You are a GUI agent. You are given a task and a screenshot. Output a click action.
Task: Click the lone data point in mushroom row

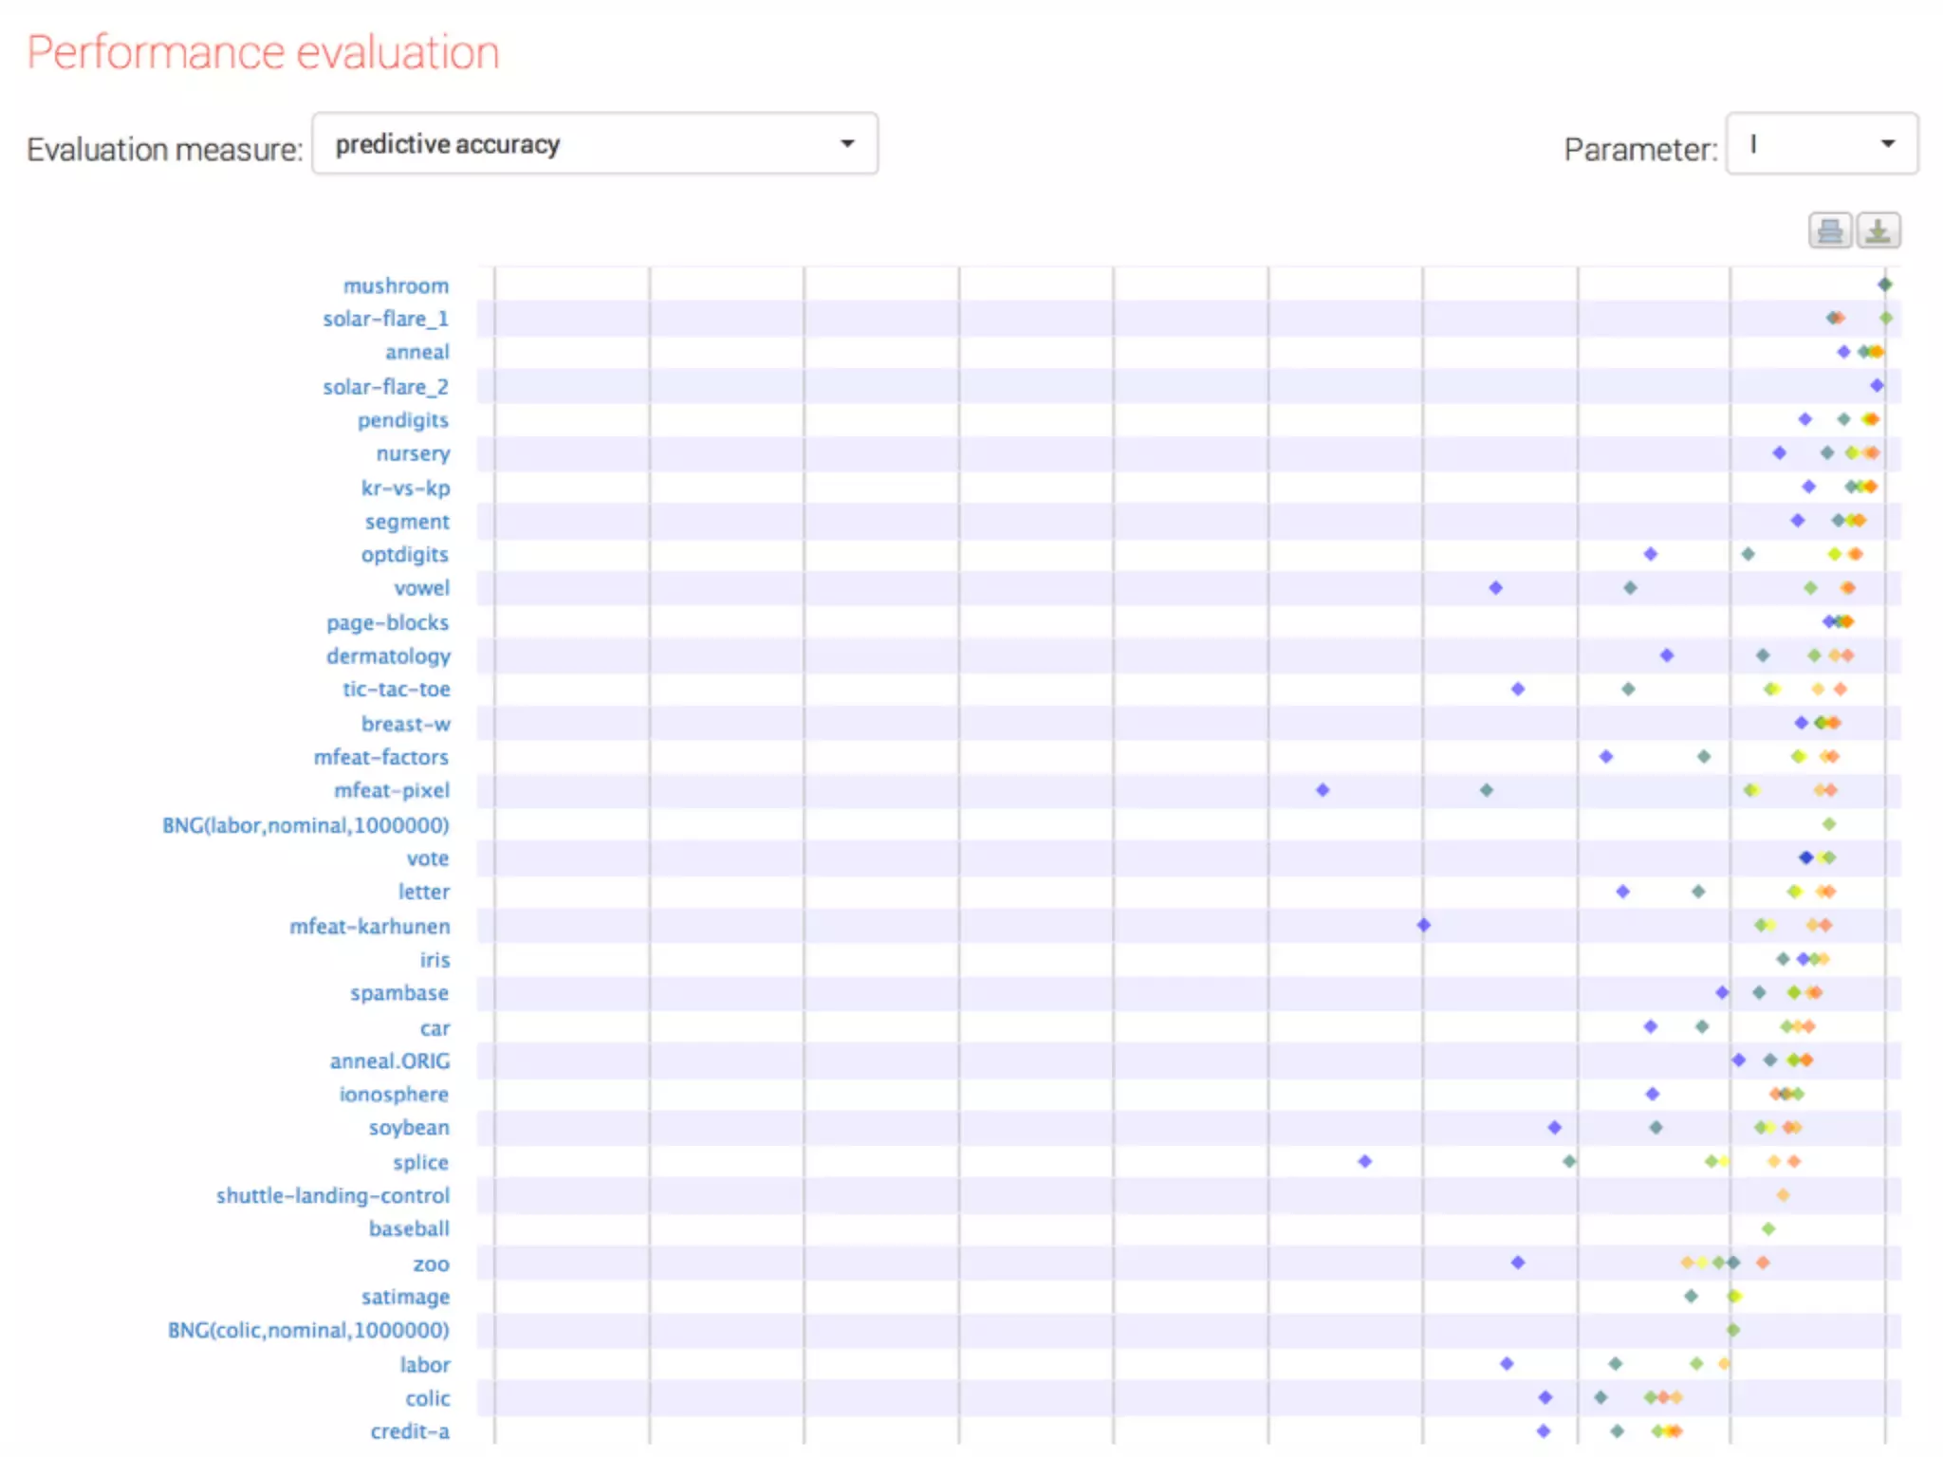click(x=1885, y=285)
